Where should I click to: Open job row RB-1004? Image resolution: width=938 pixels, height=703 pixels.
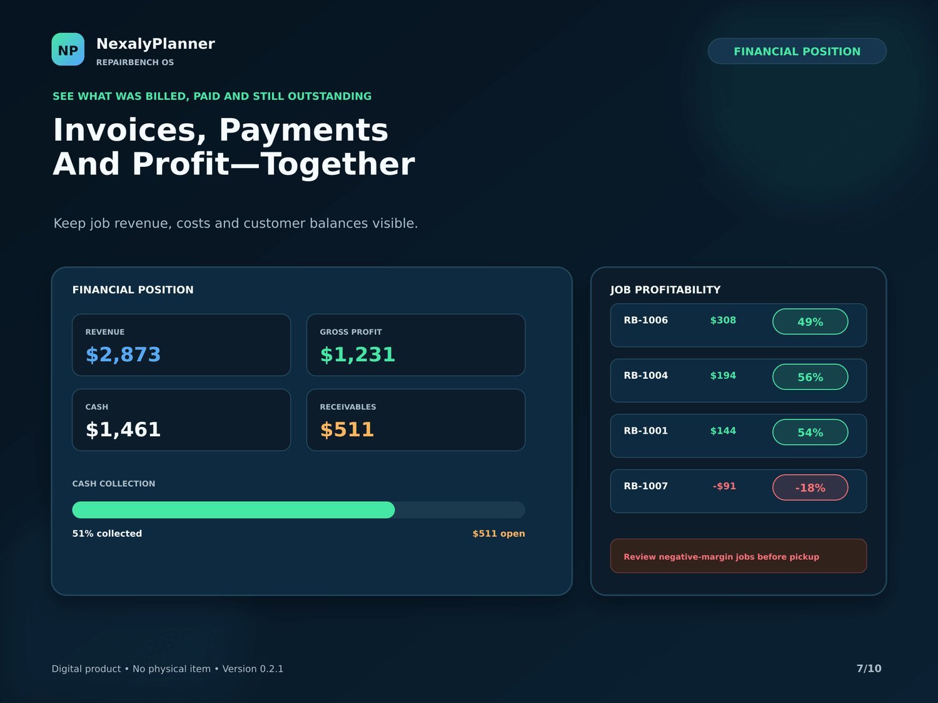[x=739, y=381]
